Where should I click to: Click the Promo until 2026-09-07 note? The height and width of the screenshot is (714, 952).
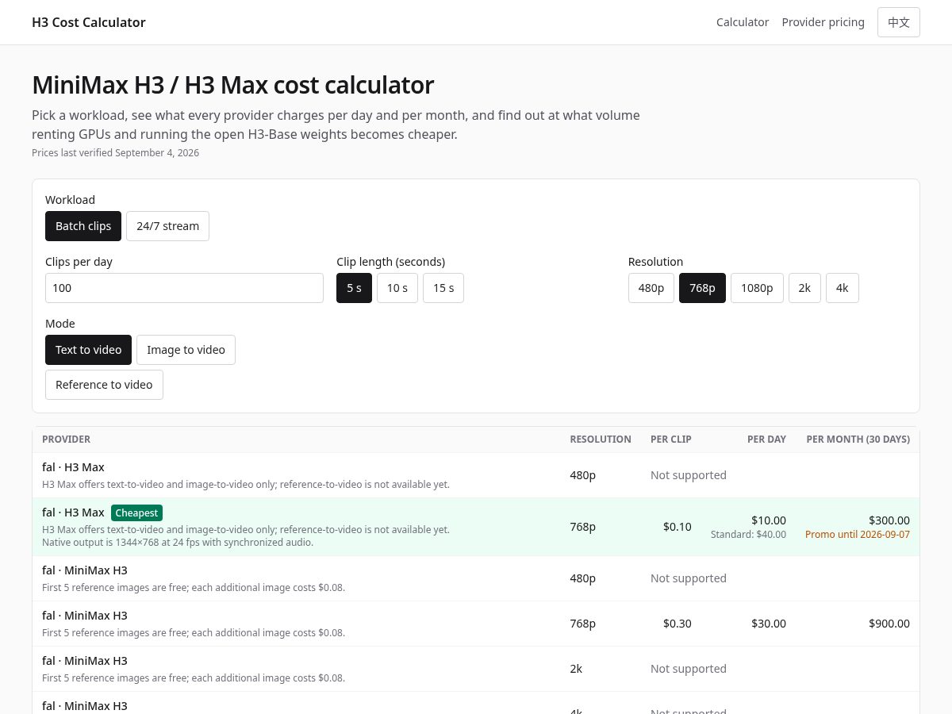click(x=858, y=535)
